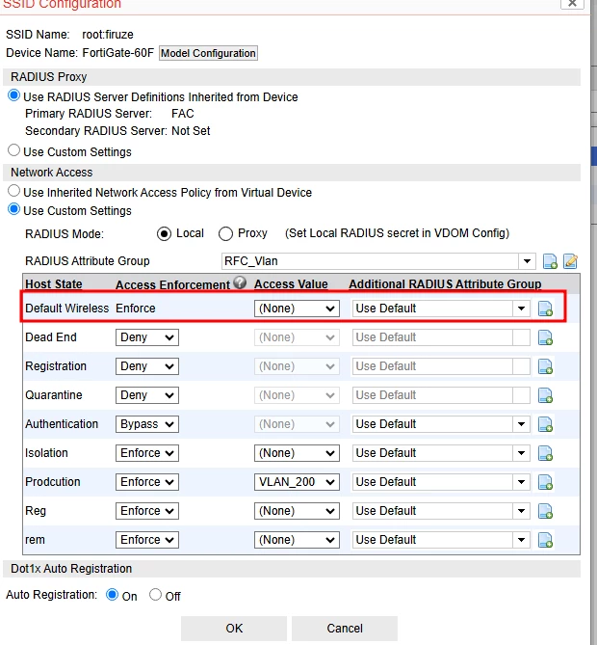Click edit pencil icon for RFC_Vlan group
597x645 pixels.
point(570,261)
